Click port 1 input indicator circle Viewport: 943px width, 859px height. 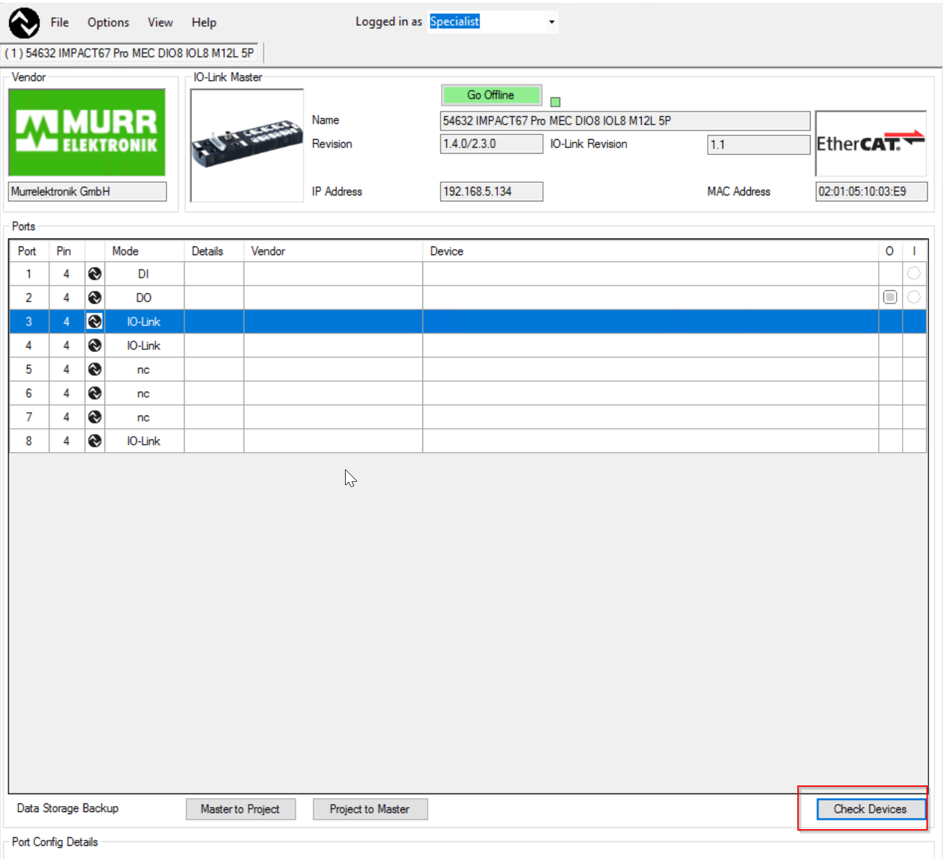914,273
